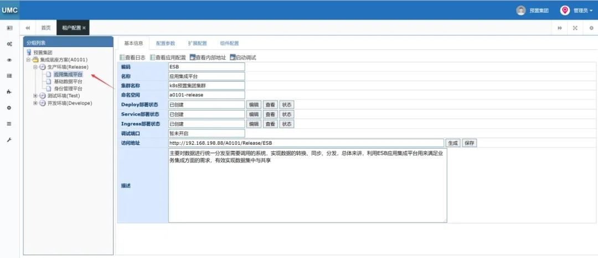
Task: Select 身份管理平台 tree node
Action: coord(68,88)
